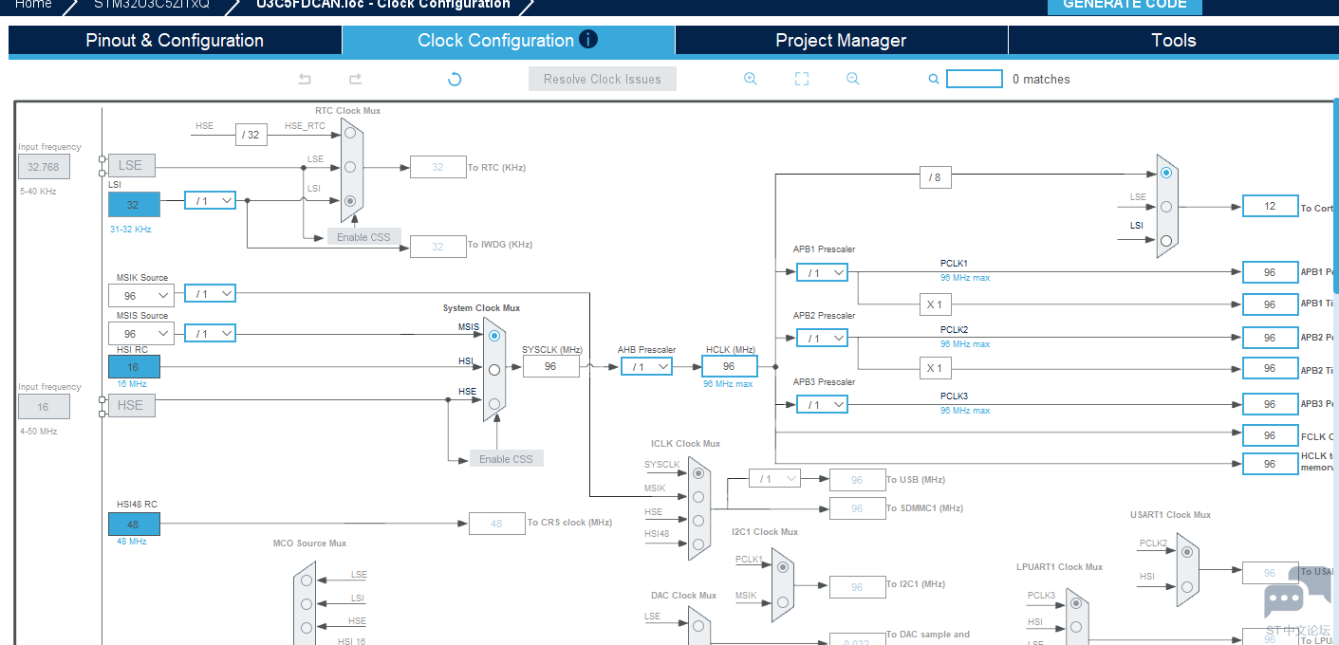
Task: Select SYSCLK in ICLK Clock Mux
Action: (697, 472)
